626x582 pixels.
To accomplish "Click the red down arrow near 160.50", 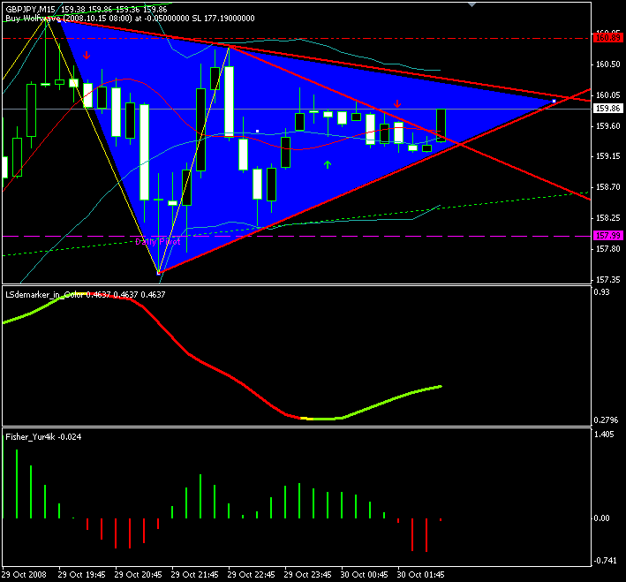I will 87,56.
